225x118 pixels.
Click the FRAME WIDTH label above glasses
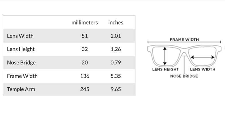point(184,40)
